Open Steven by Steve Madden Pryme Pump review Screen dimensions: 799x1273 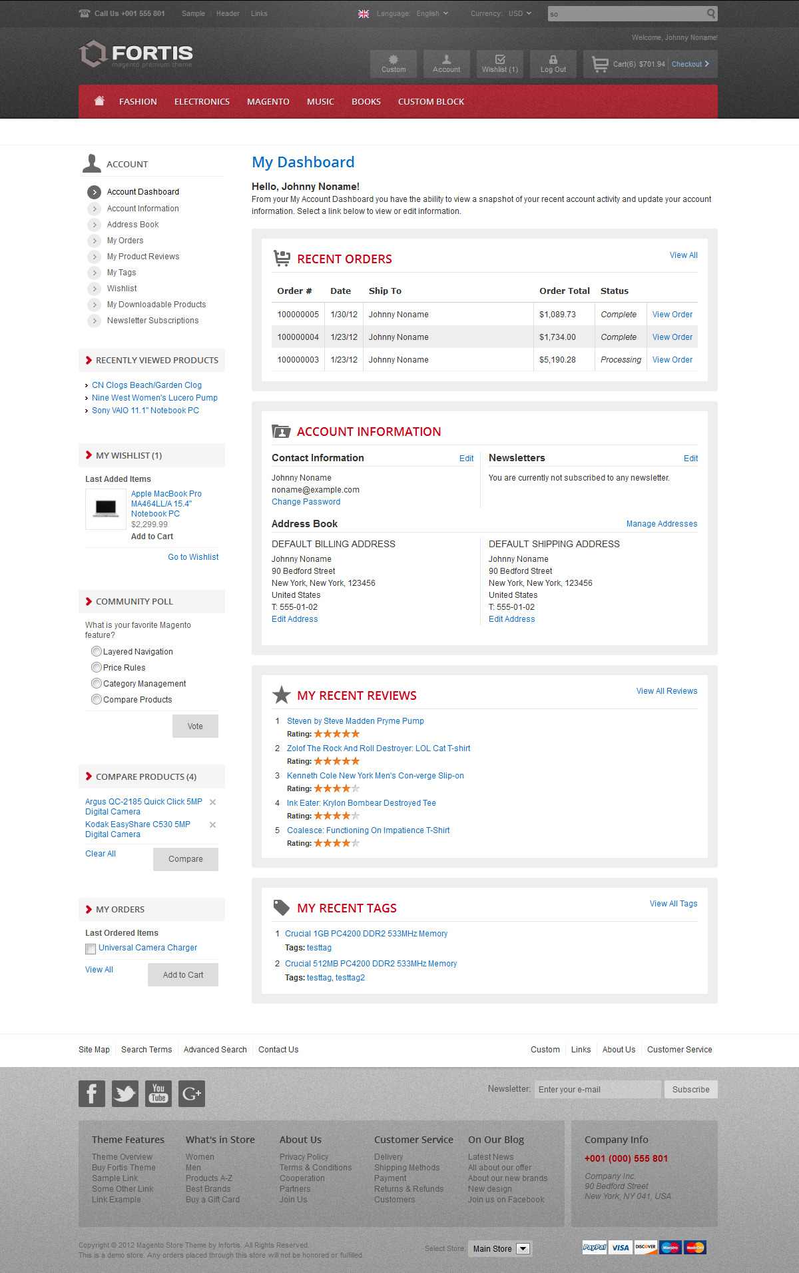[356, 721]
